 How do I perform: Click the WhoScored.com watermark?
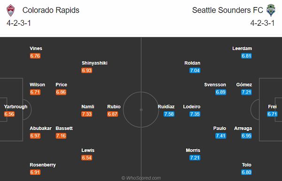pyautogui.click(x=141, y=178)
